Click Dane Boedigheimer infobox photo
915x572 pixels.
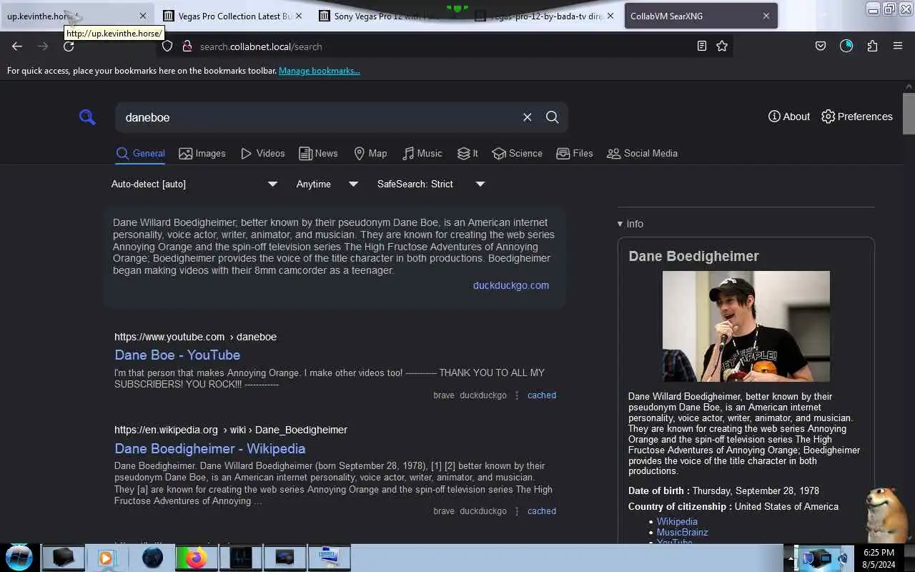746,326
